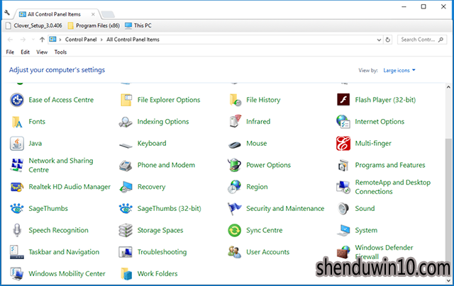Go up one folder level

pyautogui.click(x=43, y=40)
